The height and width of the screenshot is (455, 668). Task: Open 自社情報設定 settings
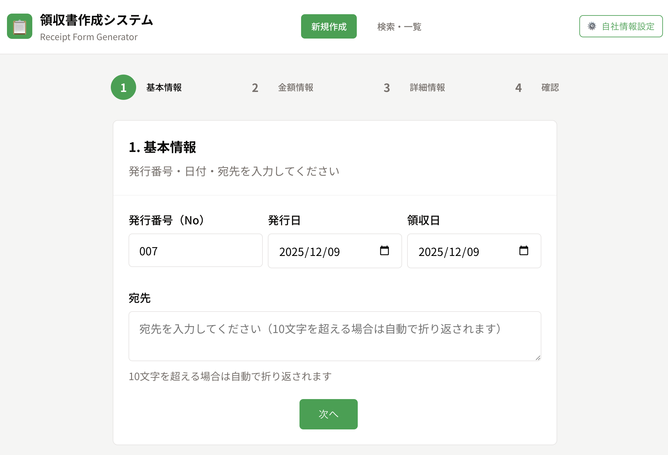tap(621, 26)
